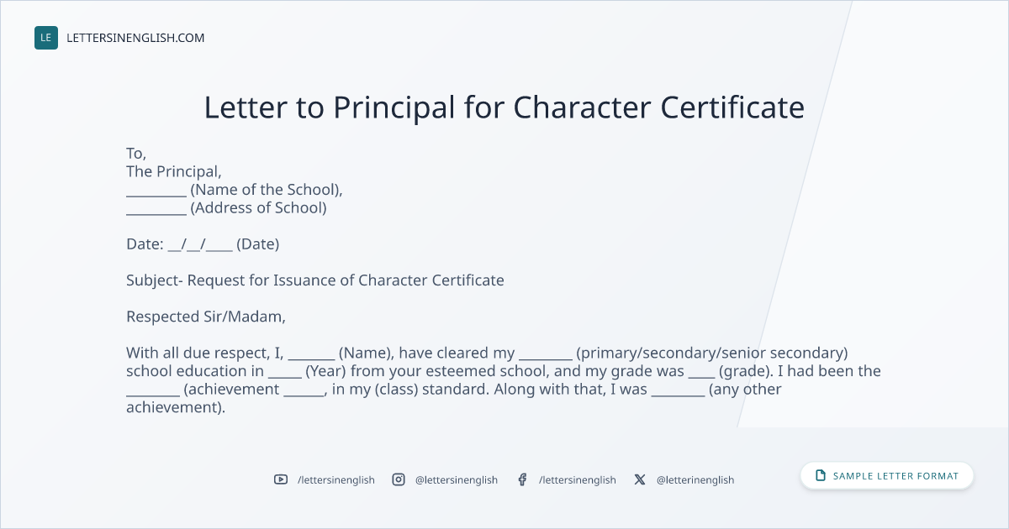The height and width of the screenshot is (529, 1009).
Task: Click the Sample Letter Format button
Action: [x=887, y=476]
